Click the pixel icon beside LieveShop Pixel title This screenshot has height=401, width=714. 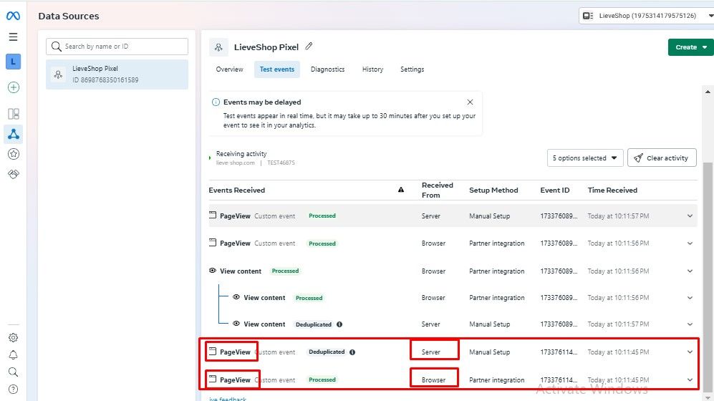click(x=218, y=47)
